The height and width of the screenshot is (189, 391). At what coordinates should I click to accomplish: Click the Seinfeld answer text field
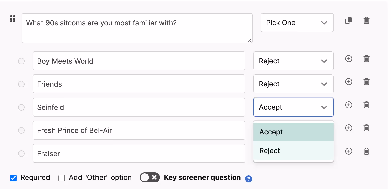[139, 107]
